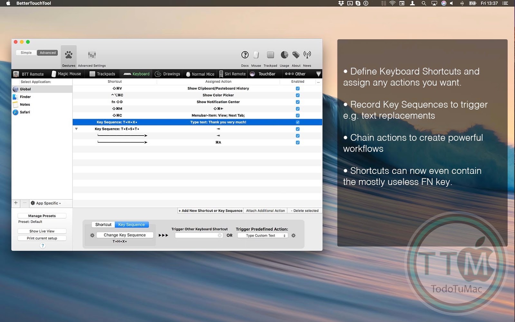Click the help question mark below presets
The image size is (515, 322).
[x=42, y=246]
